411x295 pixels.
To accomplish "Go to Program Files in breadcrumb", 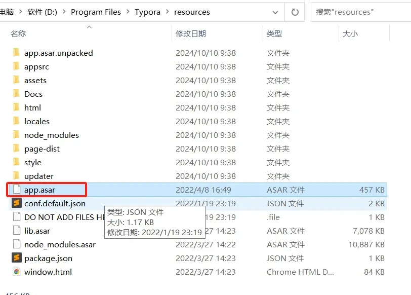I will [96, 12].
